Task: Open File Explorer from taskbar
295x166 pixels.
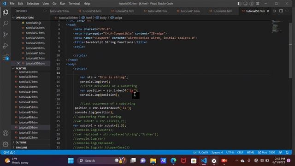Action: point(153,161)
